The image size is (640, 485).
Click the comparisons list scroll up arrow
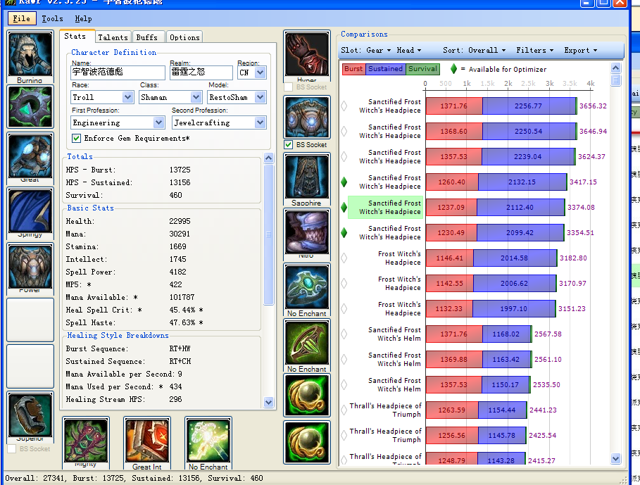tap(616, 68)
